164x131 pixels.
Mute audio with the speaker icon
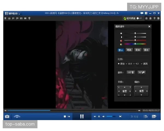(104, 117)
